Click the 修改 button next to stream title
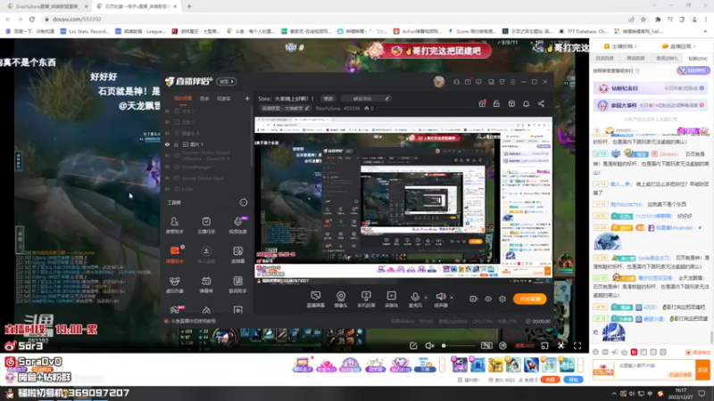Screen dimensions: 714x401 [x=328, y=98]
